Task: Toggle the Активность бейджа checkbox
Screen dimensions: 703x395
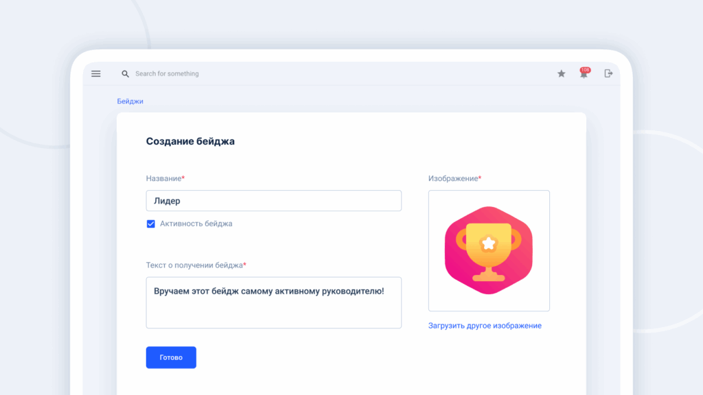Action: pos(151,224)
